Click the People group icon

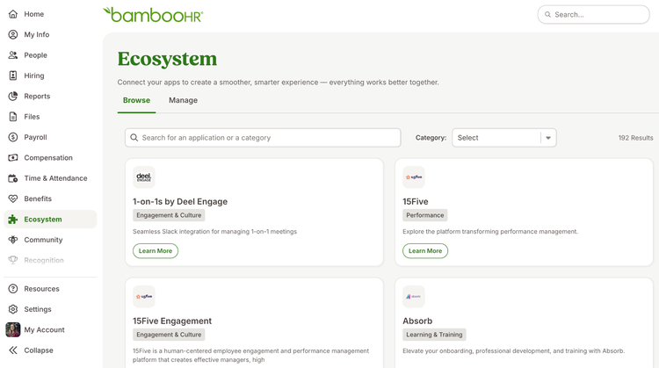click(x=13, y=55)
